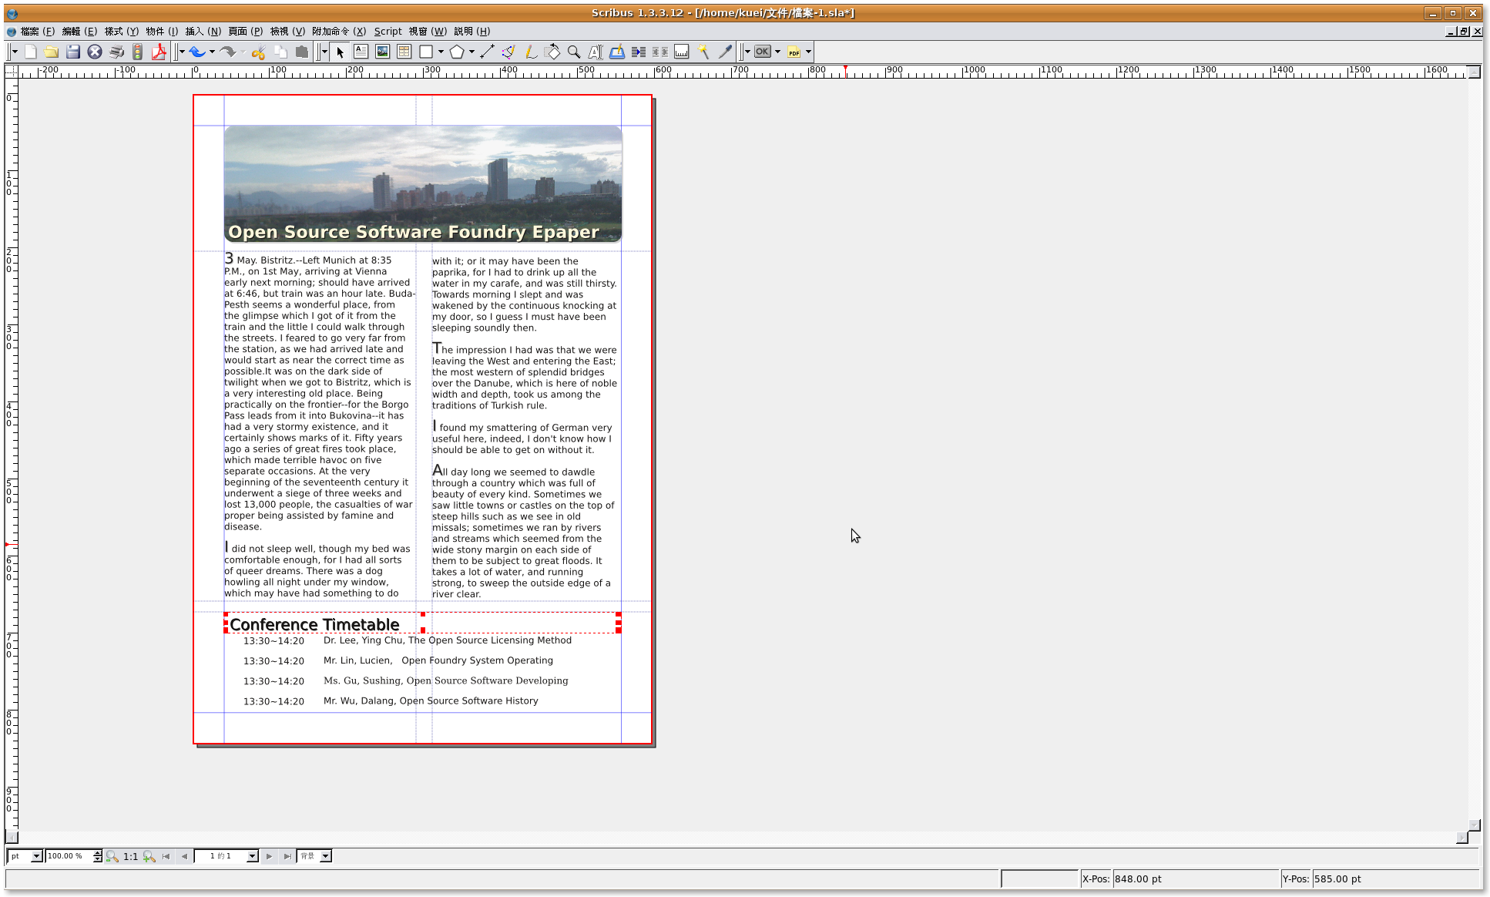Click the Eye Dropper tool
This screenshot has height=897, width=1490.
click(725, 52)
